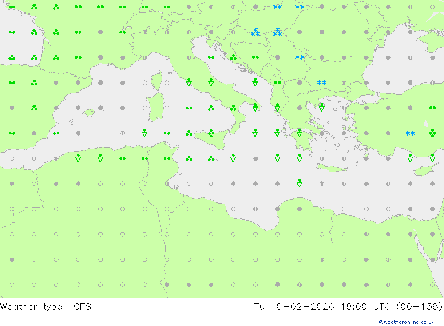Click the green shower symbol over the Peloponnese
Image resolution: width=444 pixels, height=326 pixels.
(x=300, y=133)
